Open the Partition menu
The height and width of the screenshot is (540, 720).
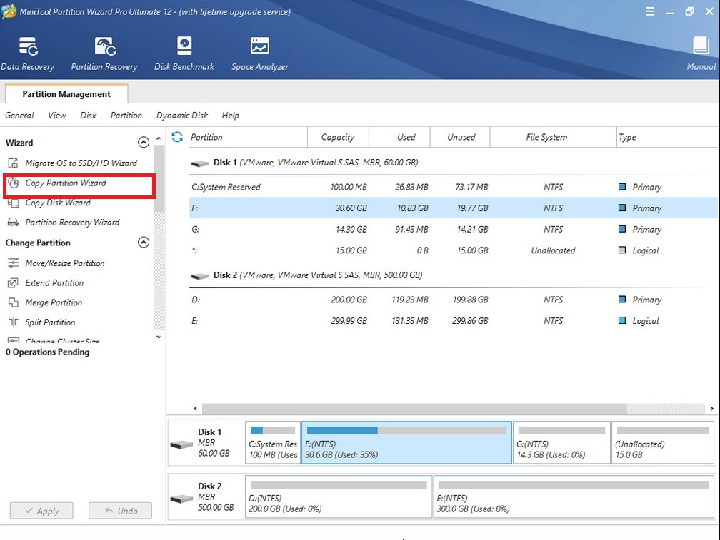126,116
